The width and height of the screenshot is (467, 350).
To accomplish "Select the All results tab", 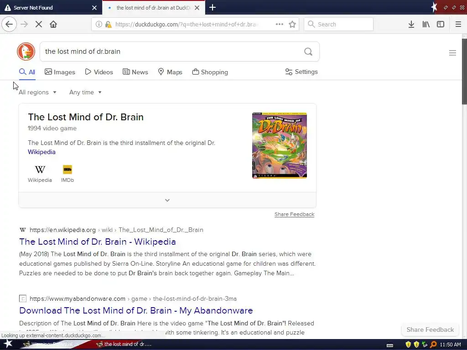I will [27, 72].
